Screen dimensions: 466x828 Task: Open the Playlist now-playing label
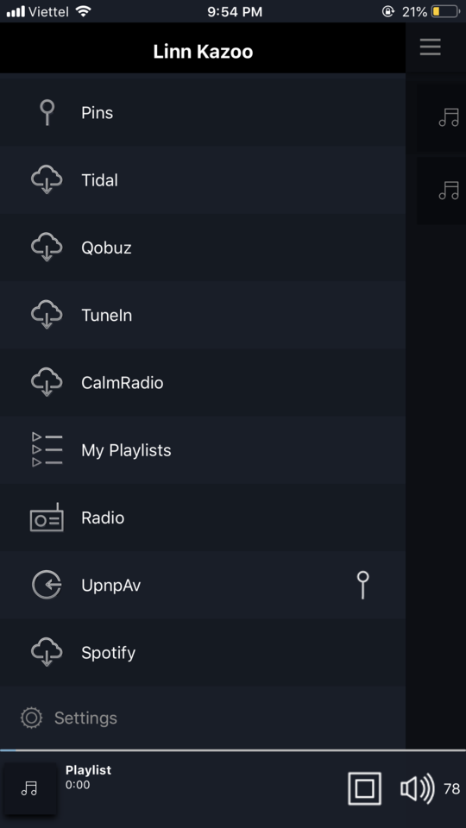tap(88, 770)
